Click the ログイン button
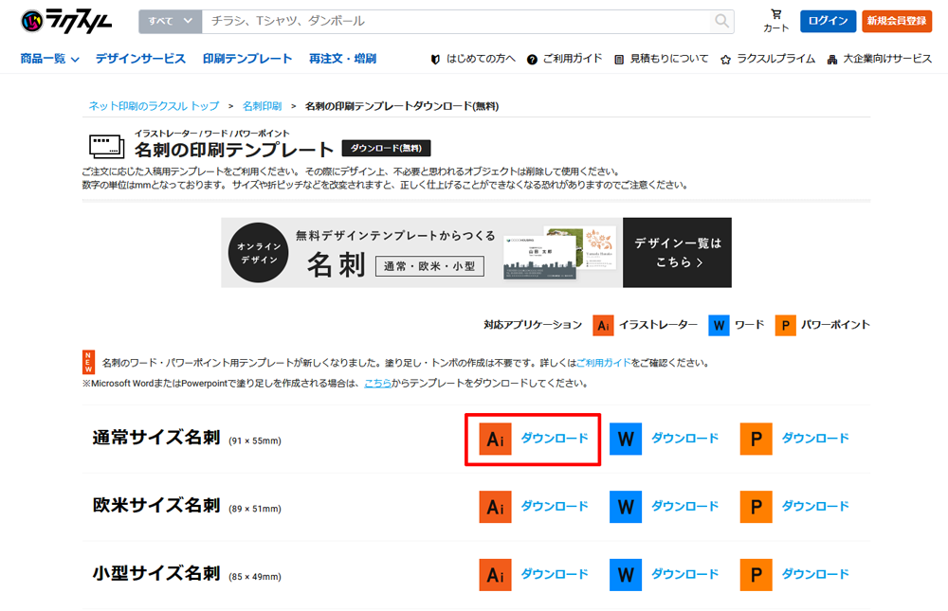Viewport: 948px width, 611px height. coord(828,20)
